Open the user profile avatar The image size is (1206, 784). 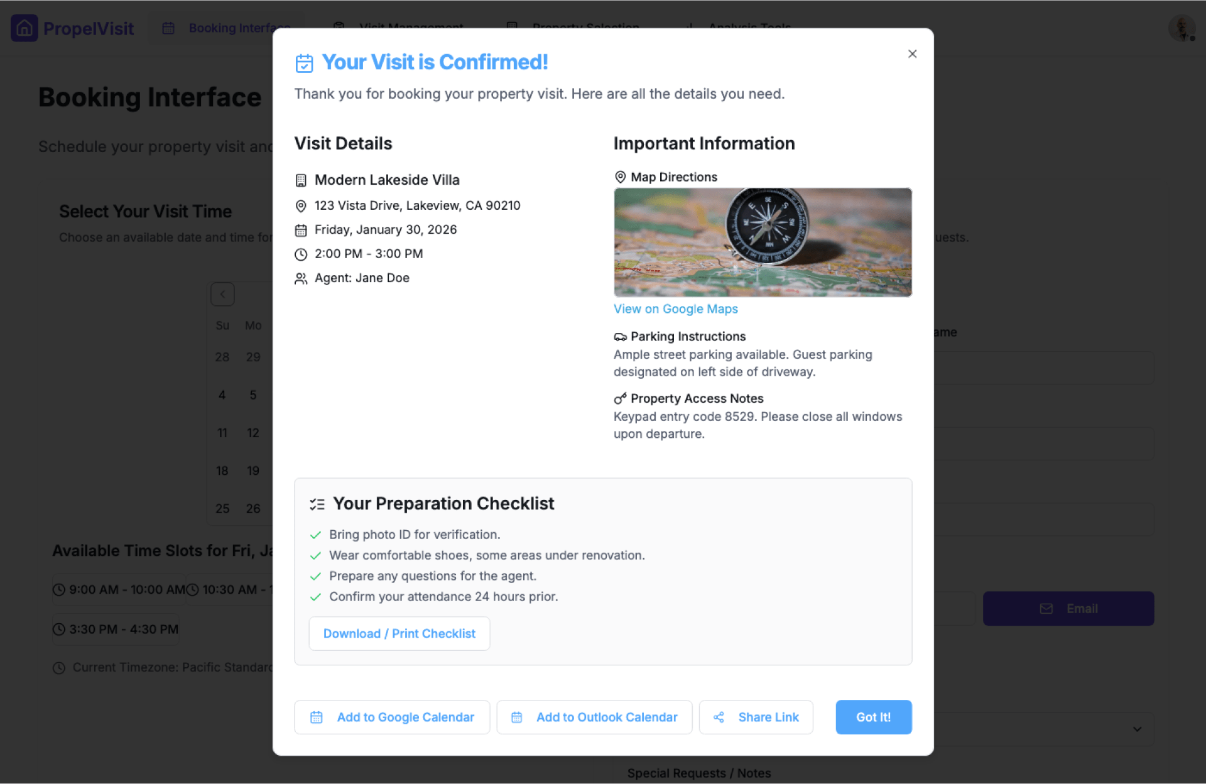1182,28
